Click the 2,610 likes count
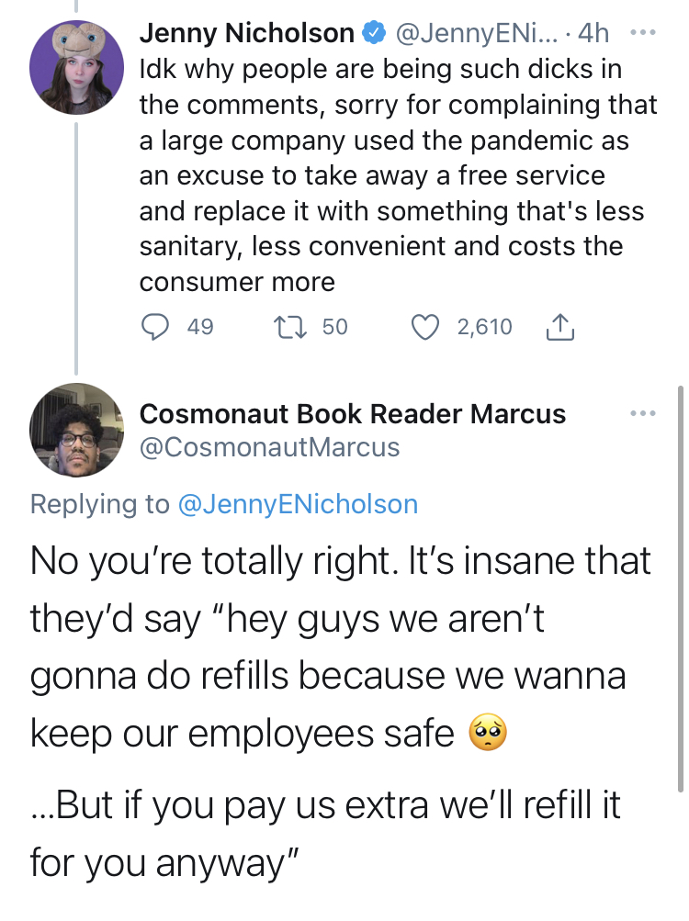 click(x=485, y=327)
